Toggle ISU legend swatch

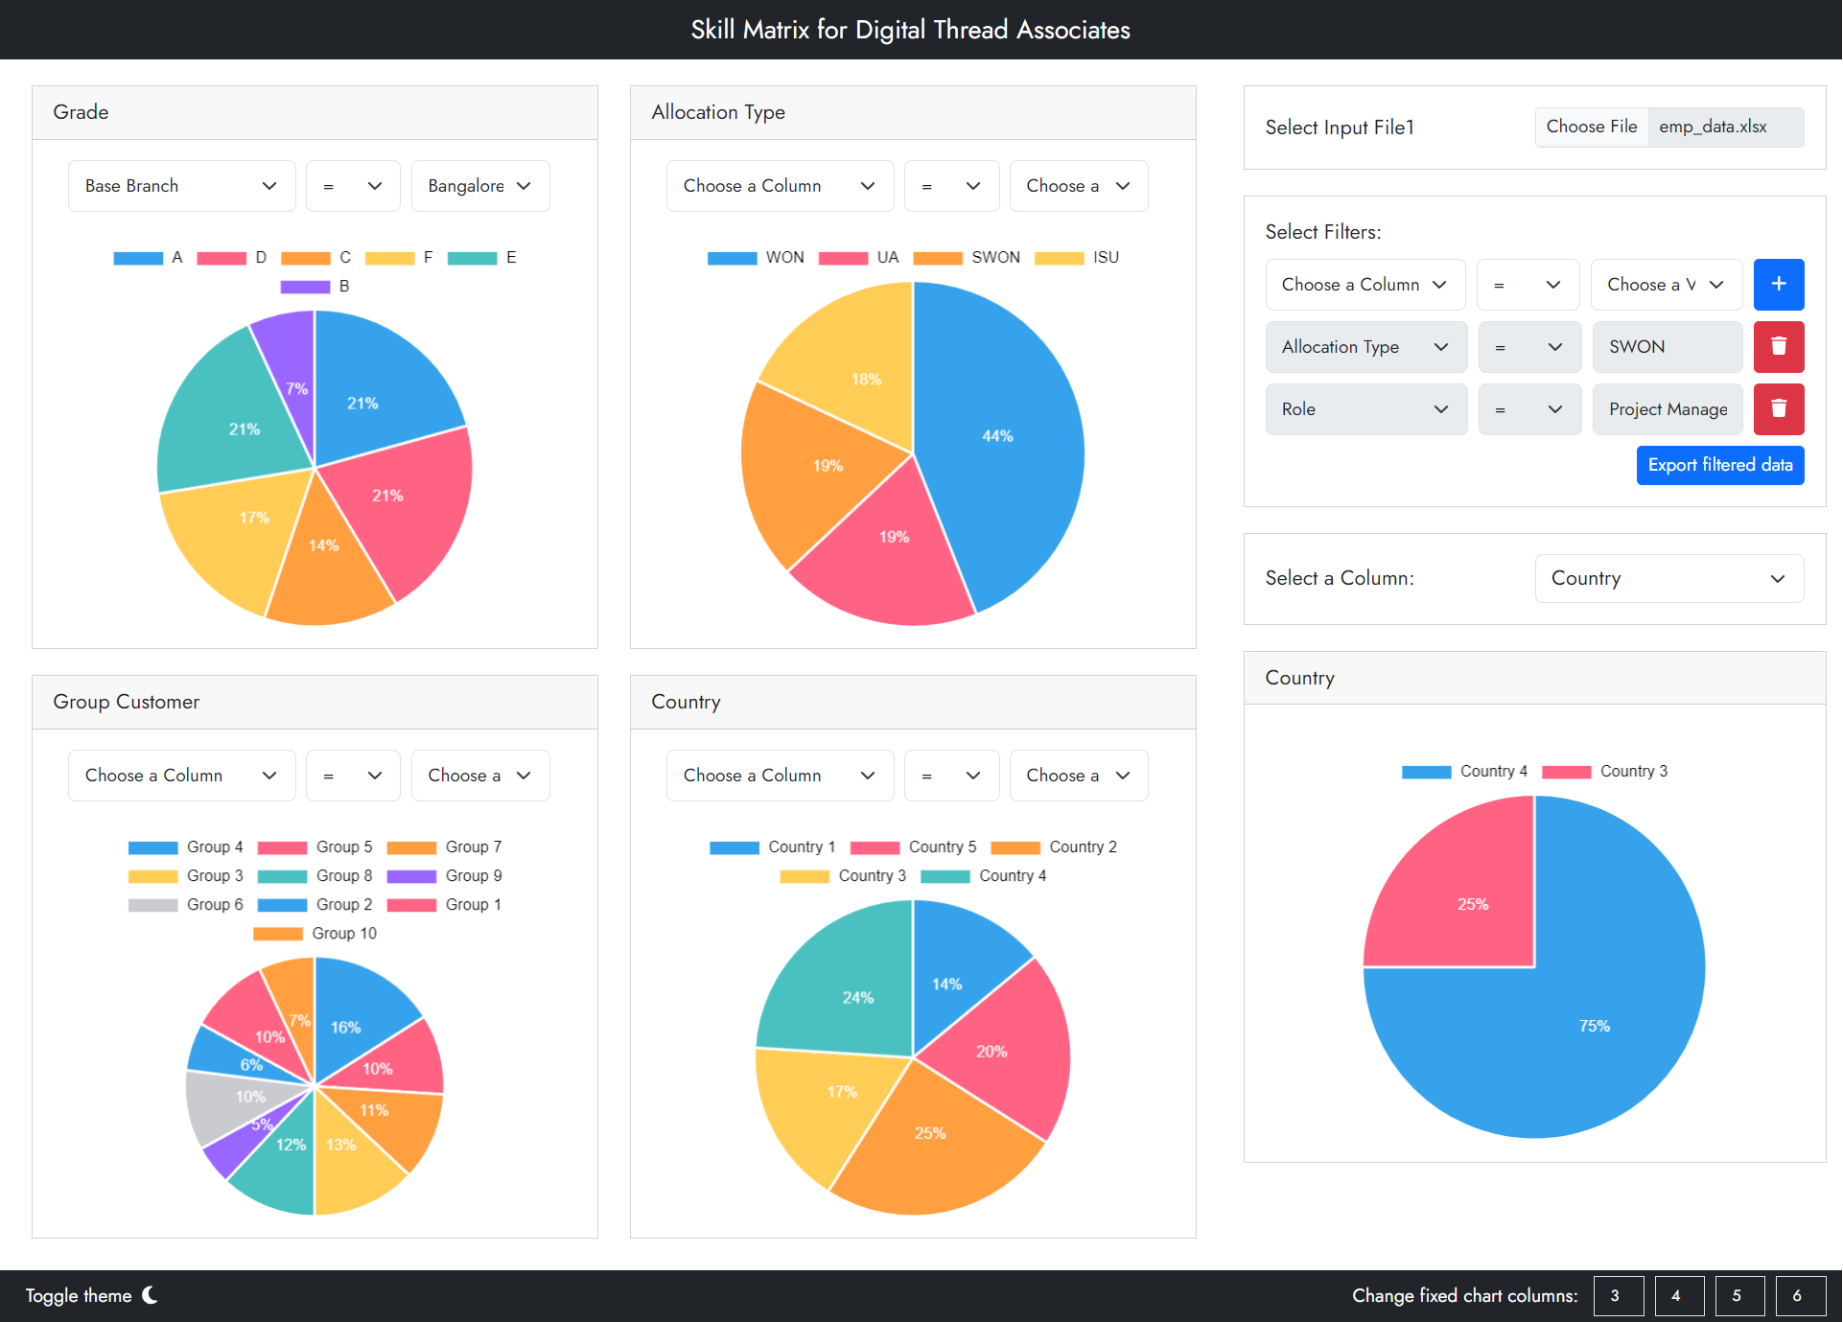click(x=1060, y=258)
